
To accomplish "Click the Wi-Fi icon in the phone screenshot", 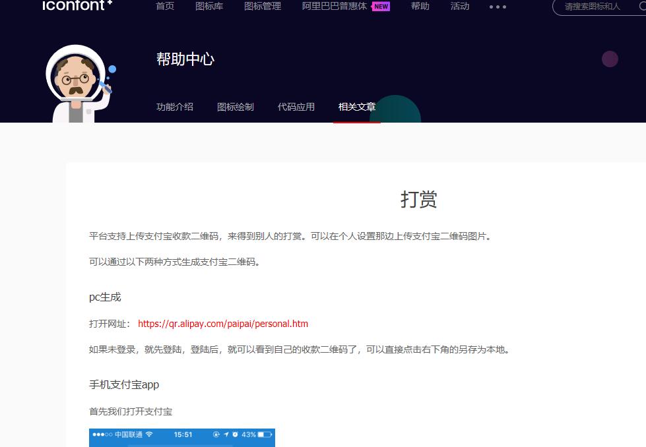I will (x=149, y=434).
